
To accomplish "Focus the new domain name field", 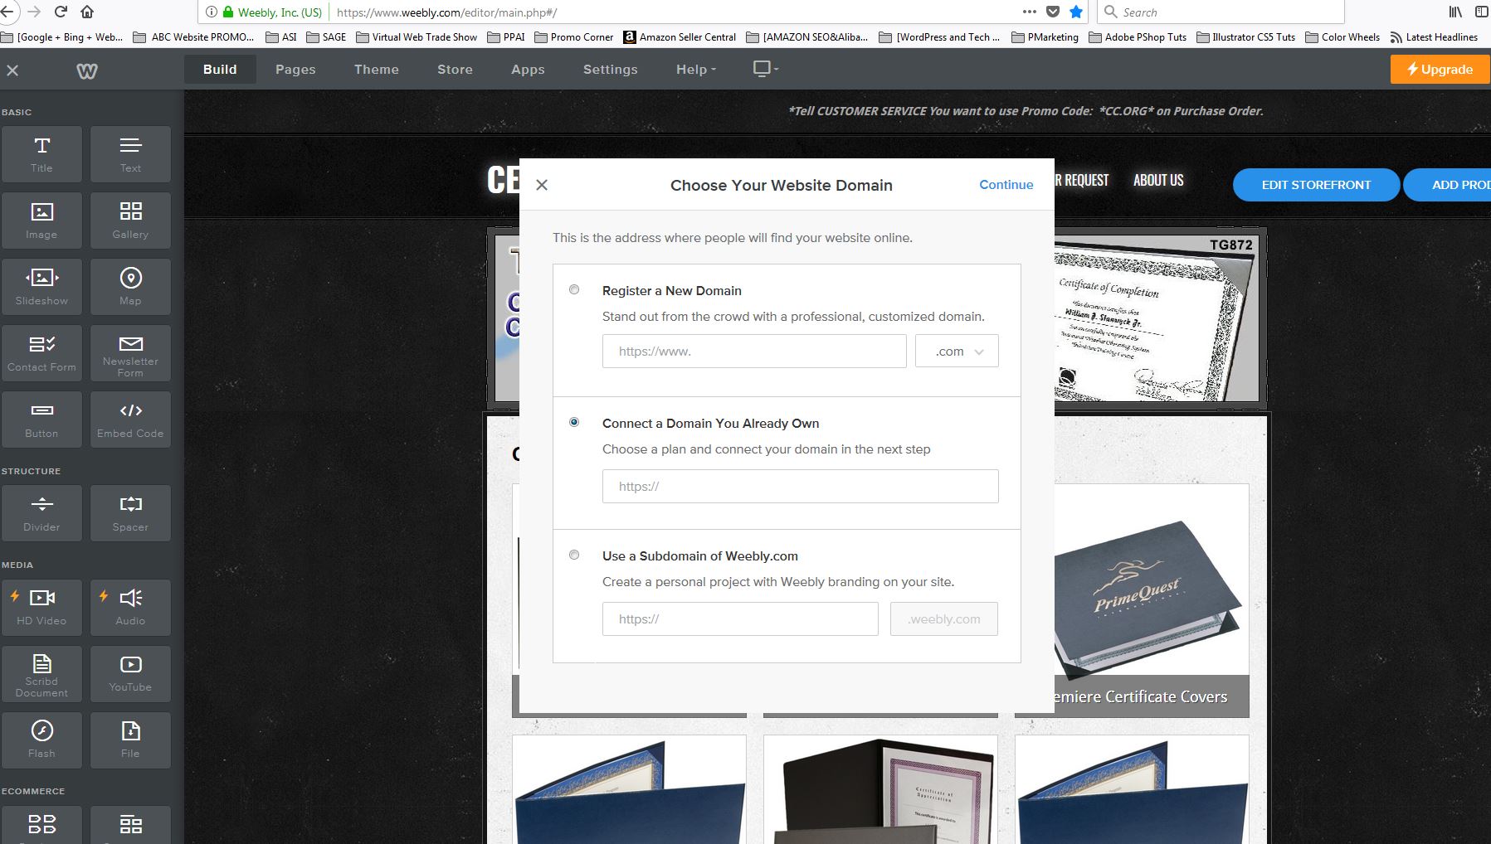I will pyautogui.click(x=754, y=352).
